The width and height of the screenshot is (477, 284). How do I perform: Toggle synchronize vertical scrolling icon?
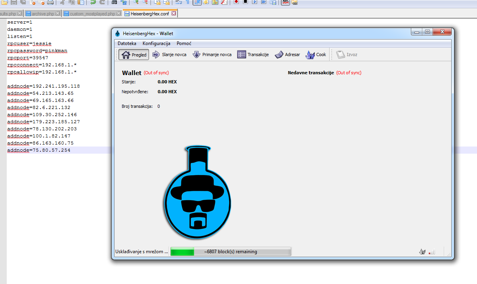pyautogui.click(x=157, y=3)
